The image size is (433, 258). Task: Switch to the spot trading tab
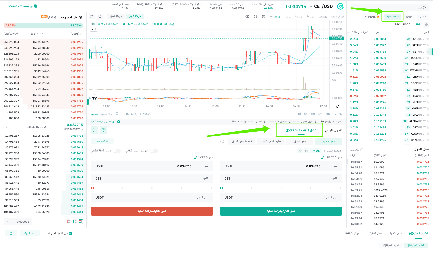point(333,130)
